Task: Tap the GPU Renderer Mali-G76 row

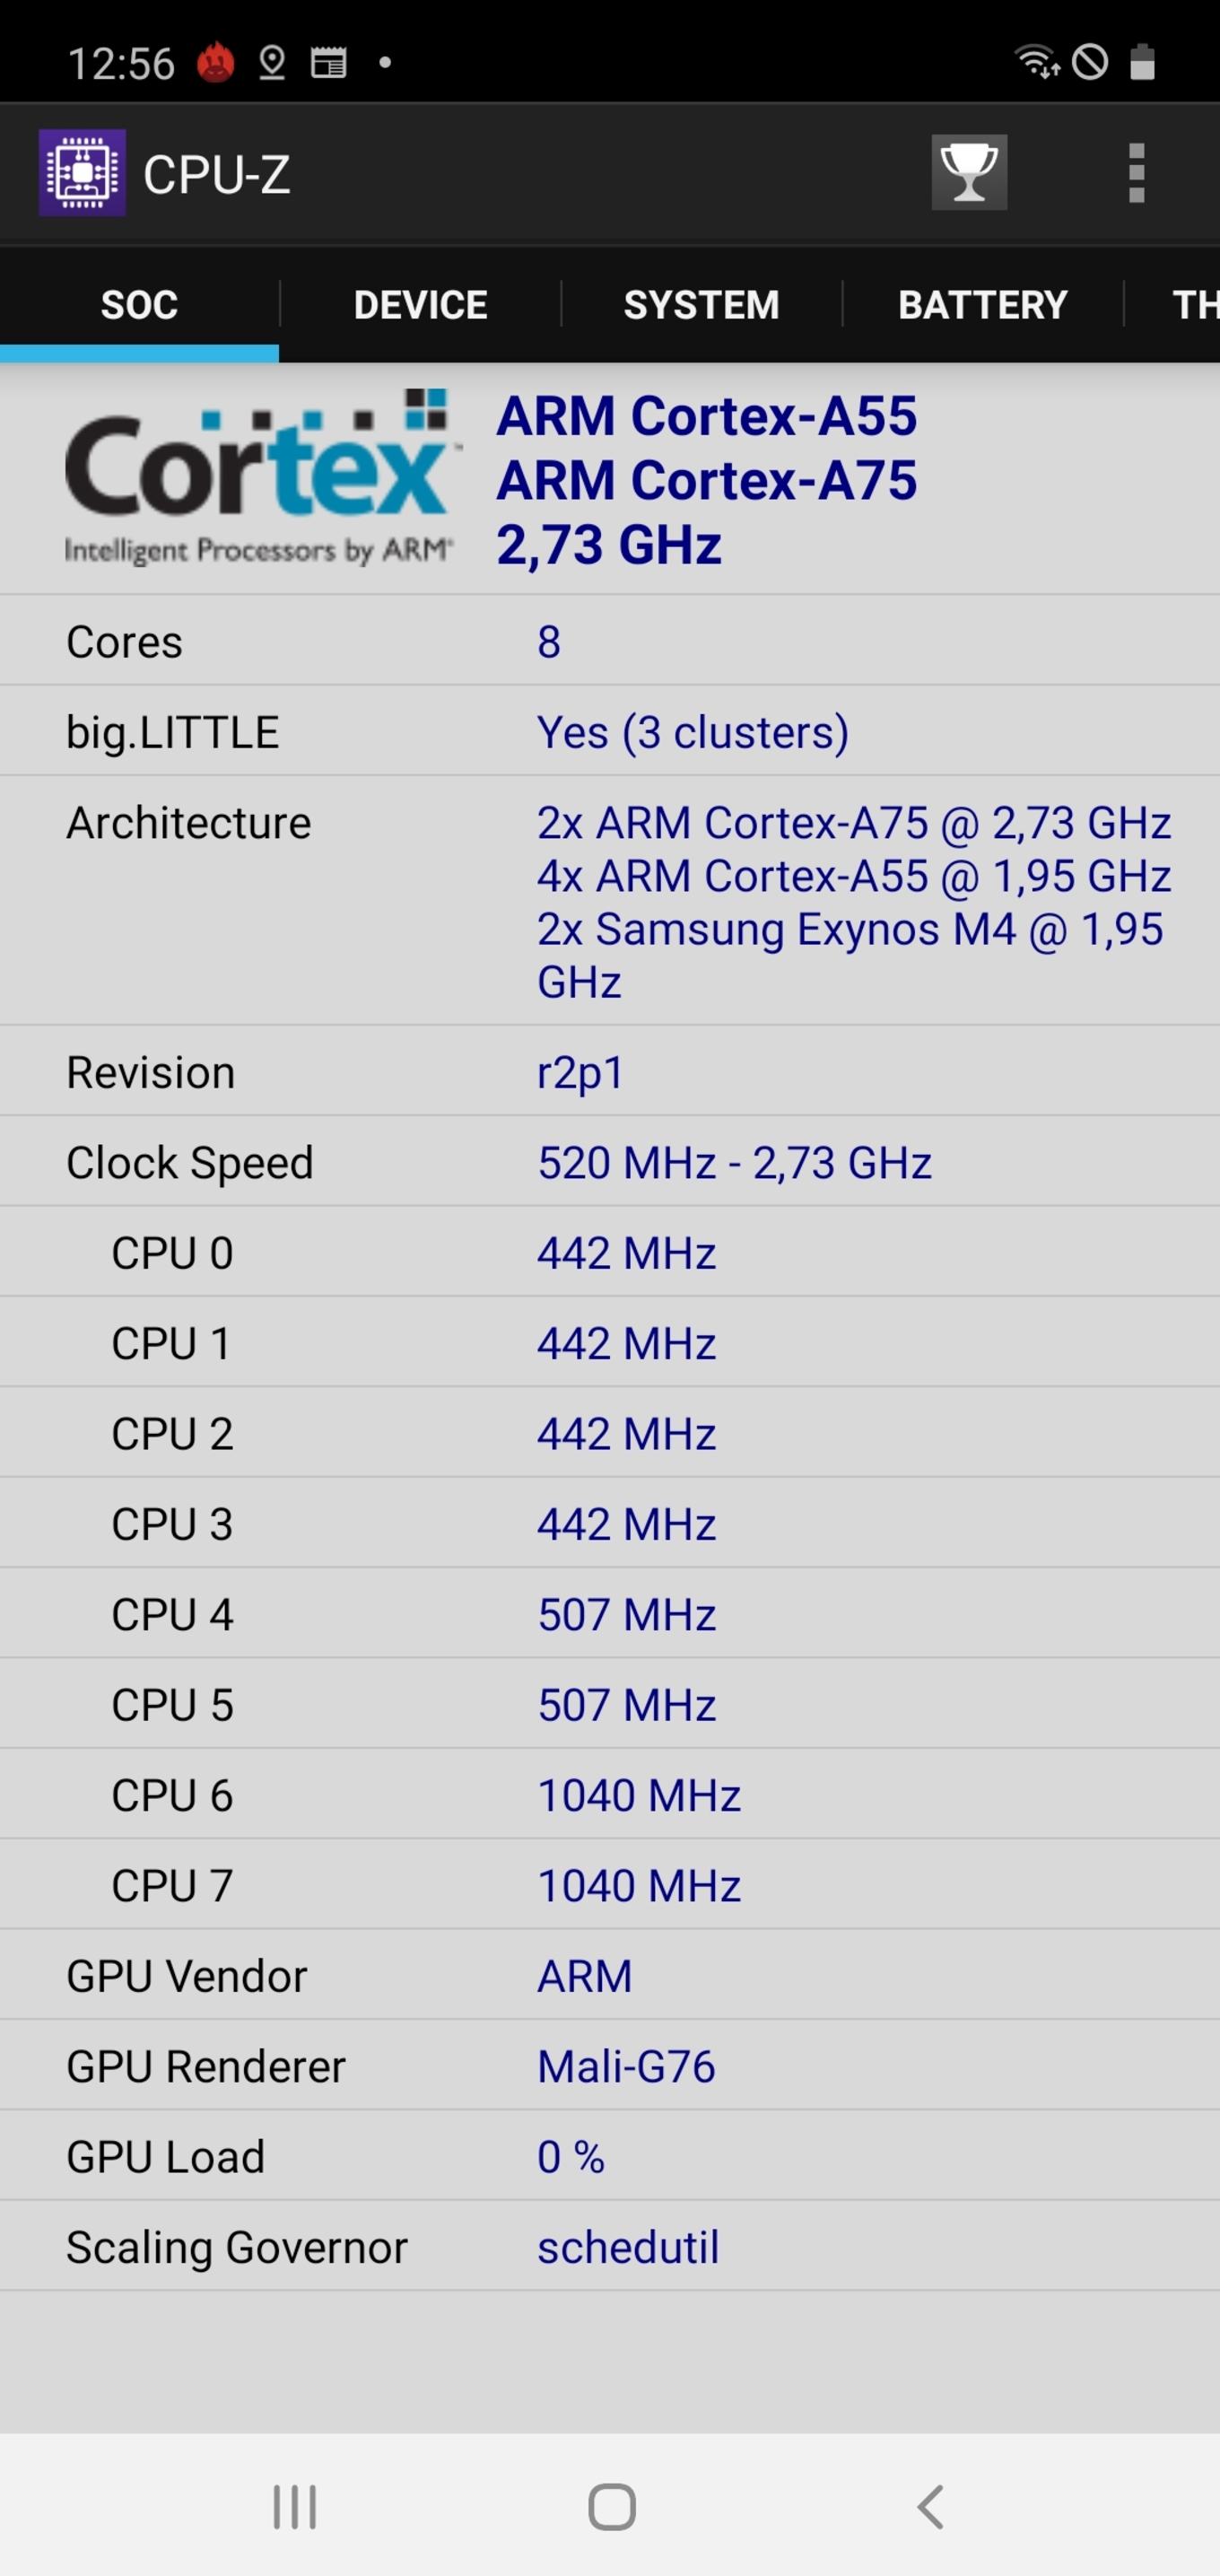Action: pyautogui.click(x=610, y=2066)
